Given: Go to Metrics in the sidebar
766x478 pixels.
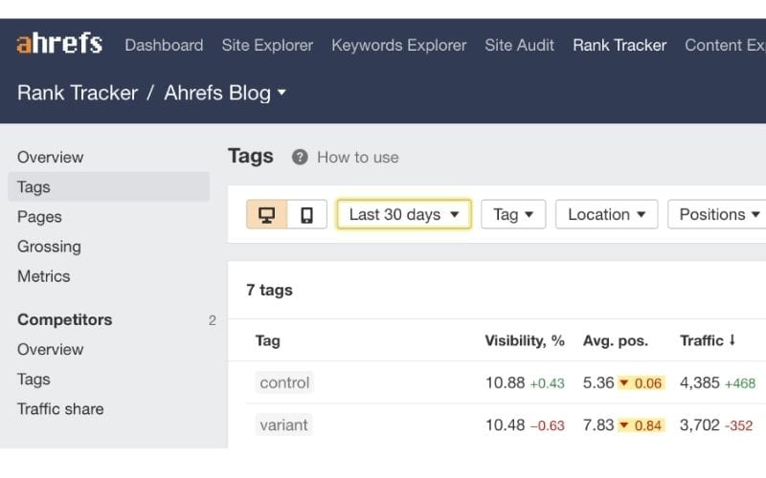Looking at the screenshot, I should [x=43, y=276].
